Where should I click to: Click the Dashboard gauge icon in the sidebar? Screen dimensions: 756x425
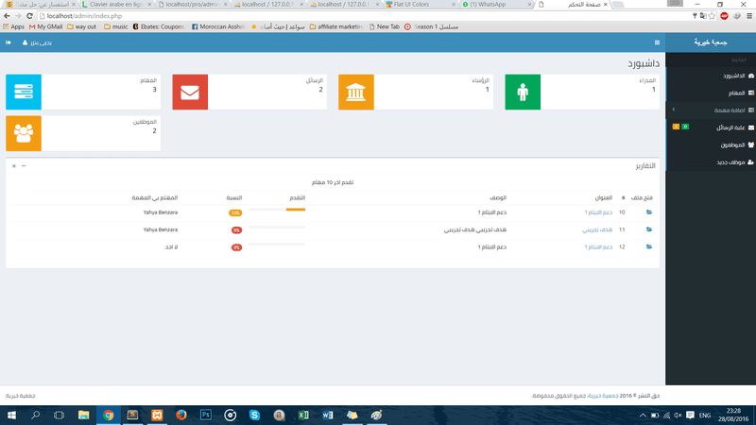(x=750, y=76)
